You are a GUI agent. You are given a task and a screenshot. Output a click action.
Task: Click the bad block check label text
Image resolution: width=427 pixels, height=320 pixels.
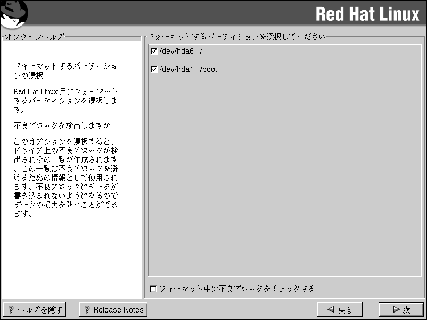pos(237,289)
